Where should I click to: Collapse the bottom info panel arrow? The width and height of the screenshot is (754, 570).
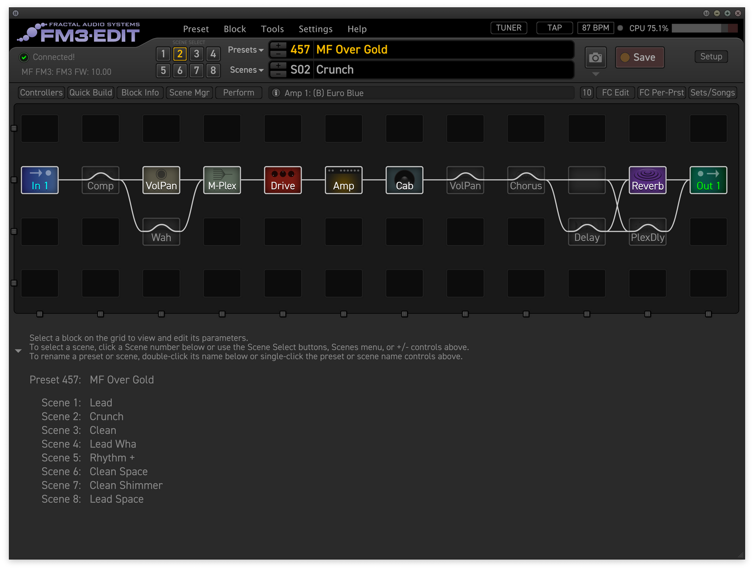[18, 350]
